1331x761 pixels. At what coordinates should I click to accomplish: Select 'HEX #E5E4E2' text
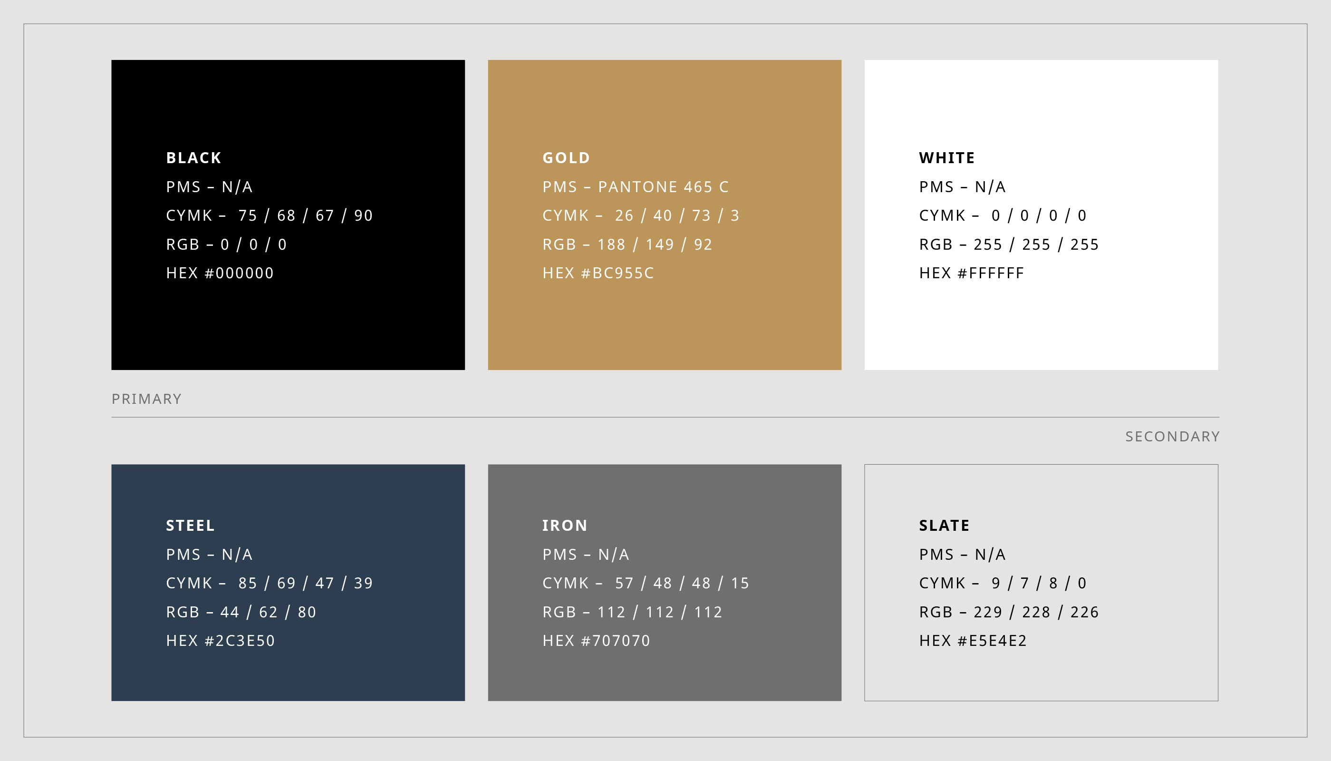tap(973, 640)
